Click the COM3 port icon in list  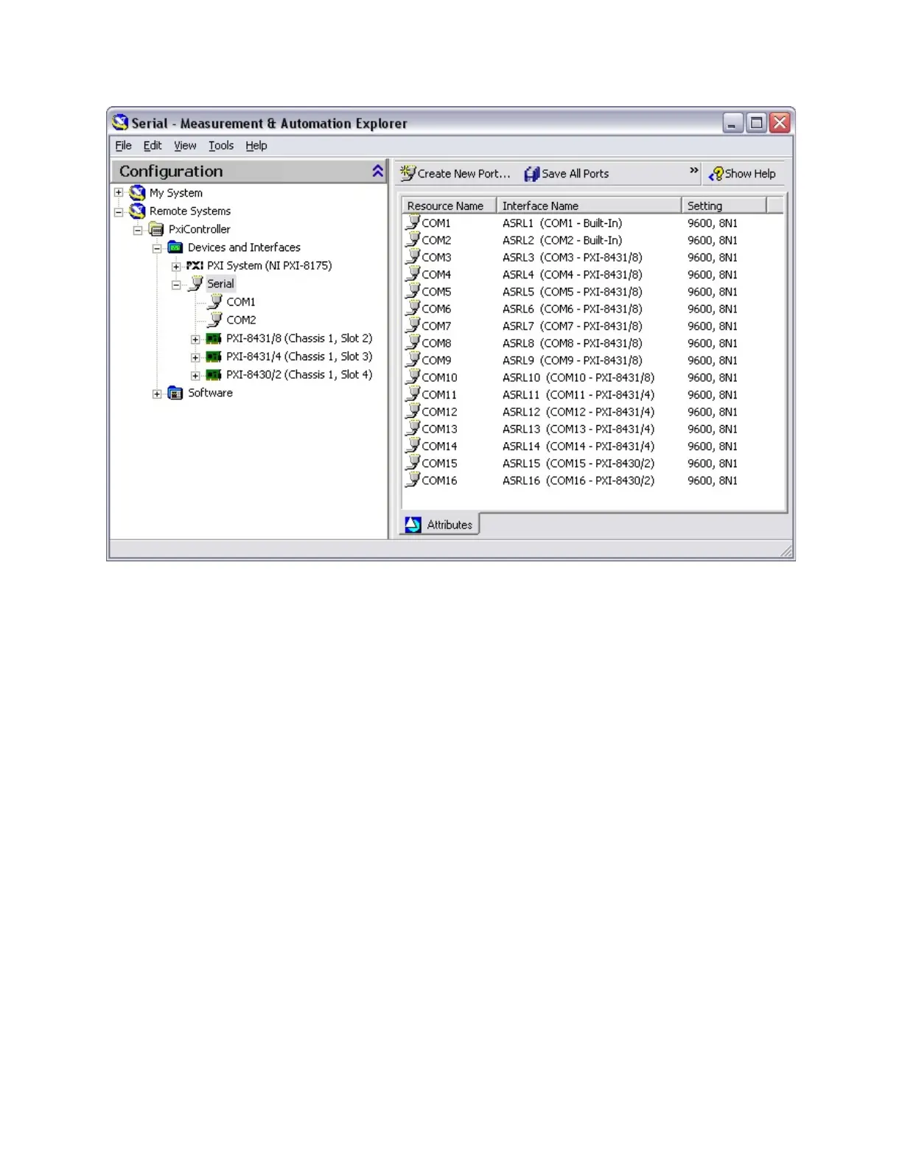coord(413,256)
